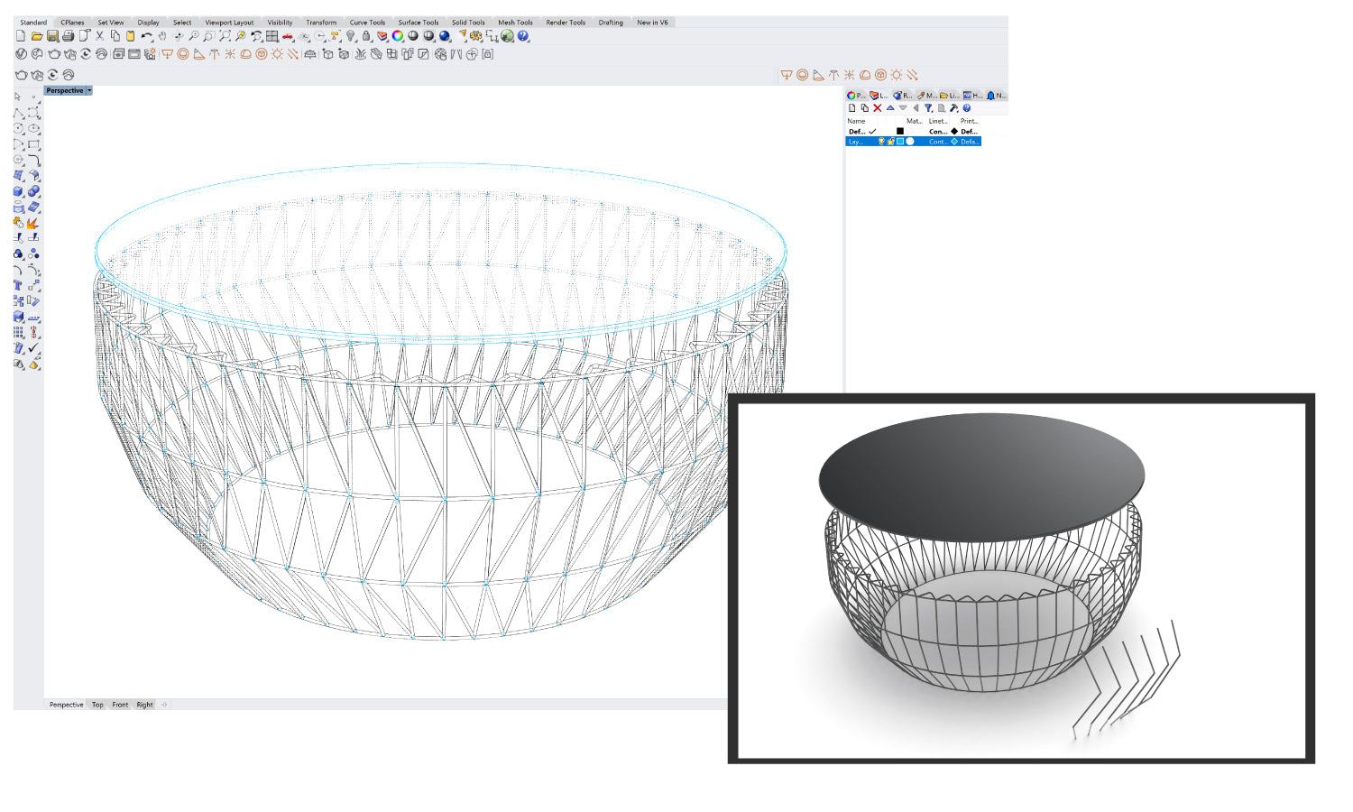1353x812 pixels.
Task: Switch to the Front viewport tab
Action: (x=119, y=705)
